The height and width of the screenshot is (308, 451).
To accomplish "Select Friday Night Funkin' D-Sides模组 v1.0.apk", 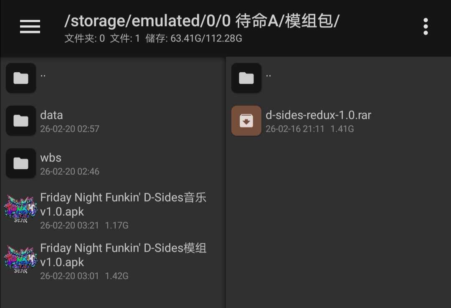I will click(x=123, y=255).
